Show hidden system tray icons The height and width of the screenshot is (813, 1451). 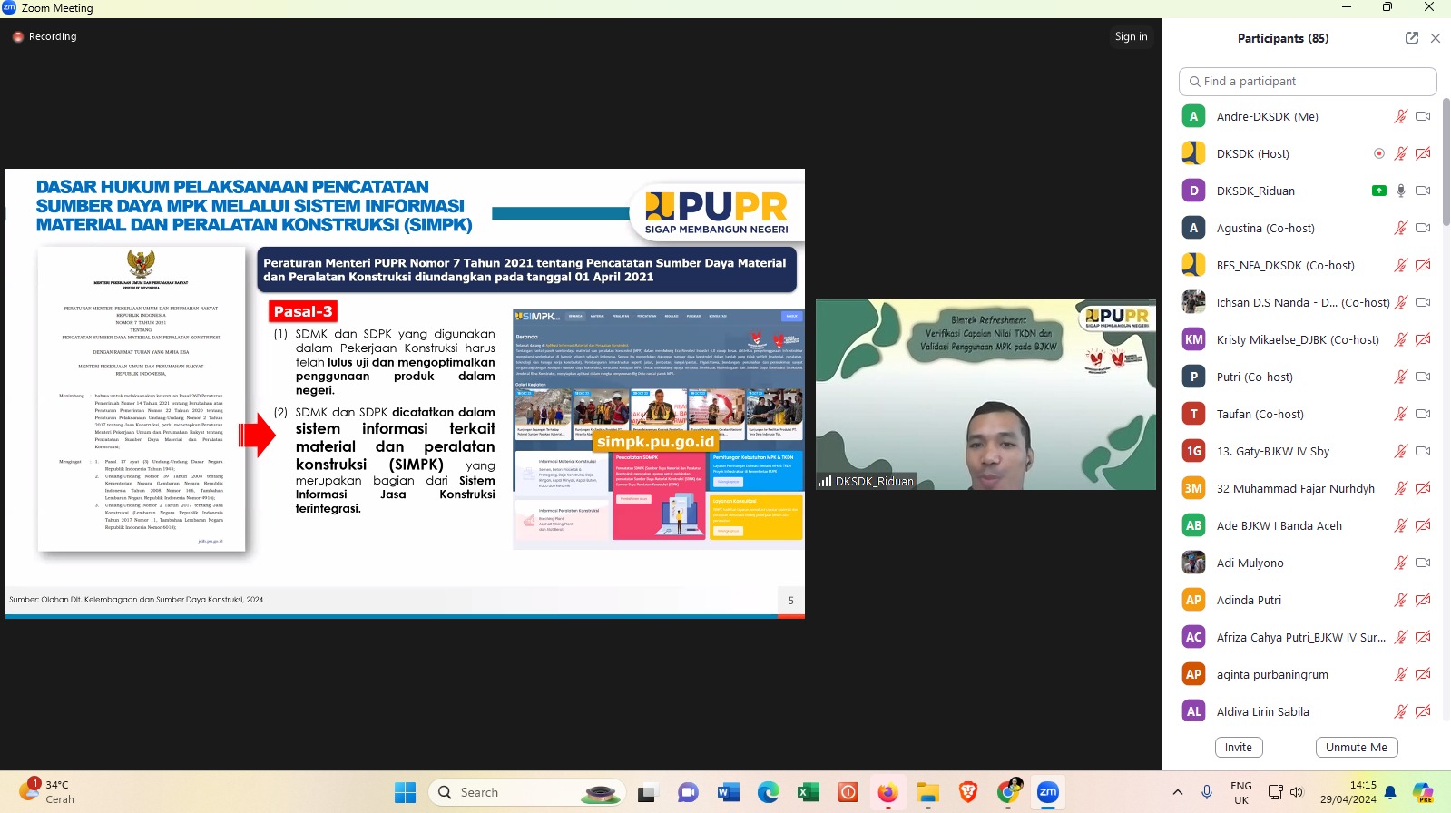(x=1178, y=792)
